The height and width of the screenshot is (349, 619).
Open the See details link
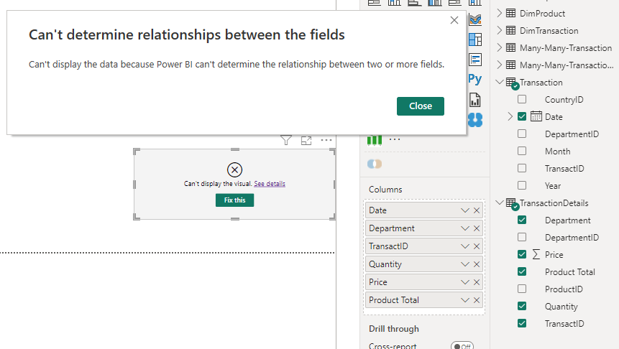(270, 184)
